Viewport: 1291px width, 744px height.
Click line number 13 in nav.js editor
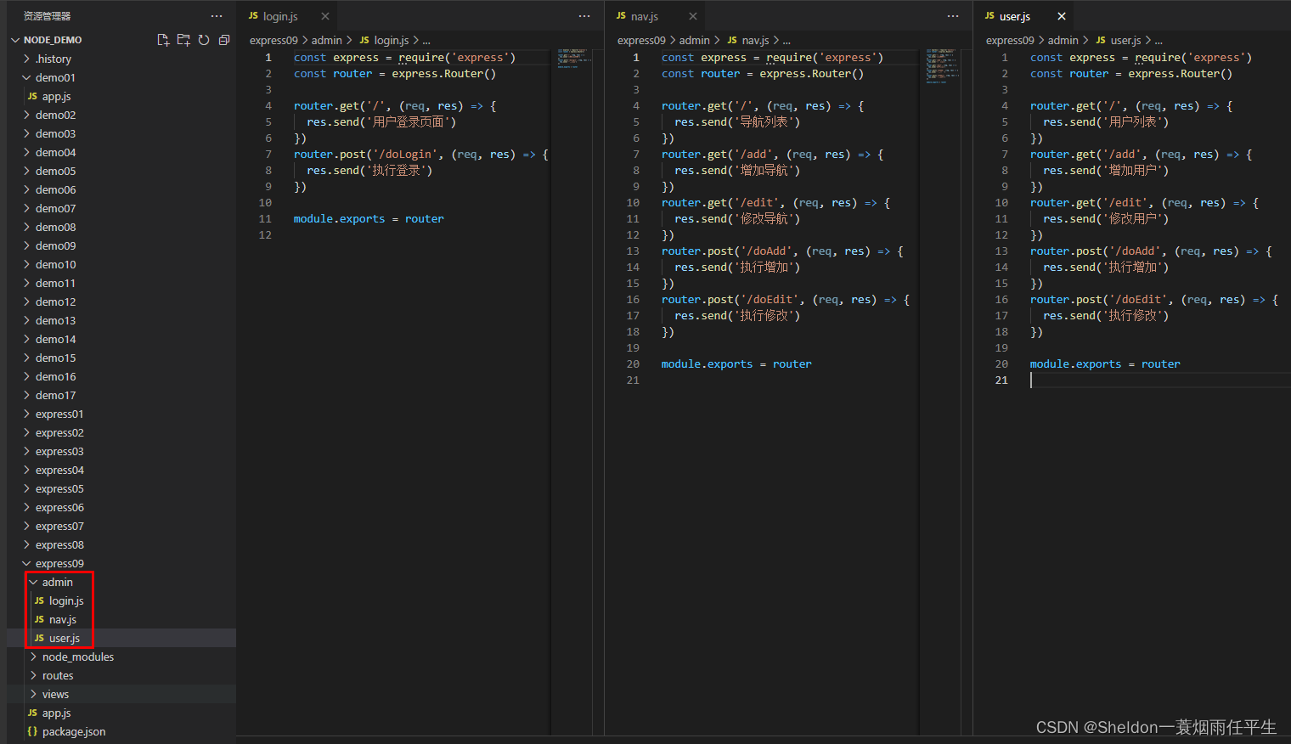(x=633, y=251)
